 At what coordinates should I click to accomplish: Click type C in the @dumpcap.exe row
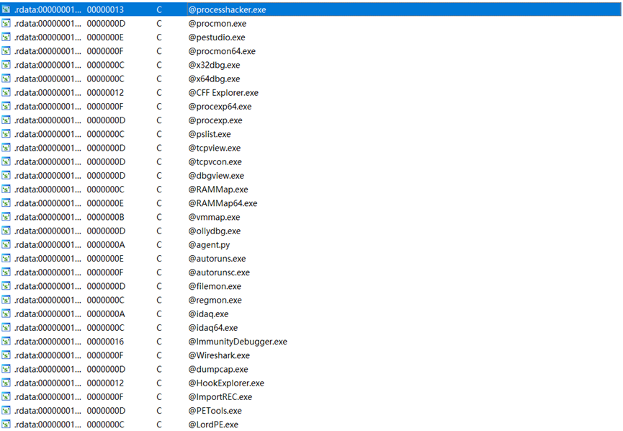tap(159, 369)
